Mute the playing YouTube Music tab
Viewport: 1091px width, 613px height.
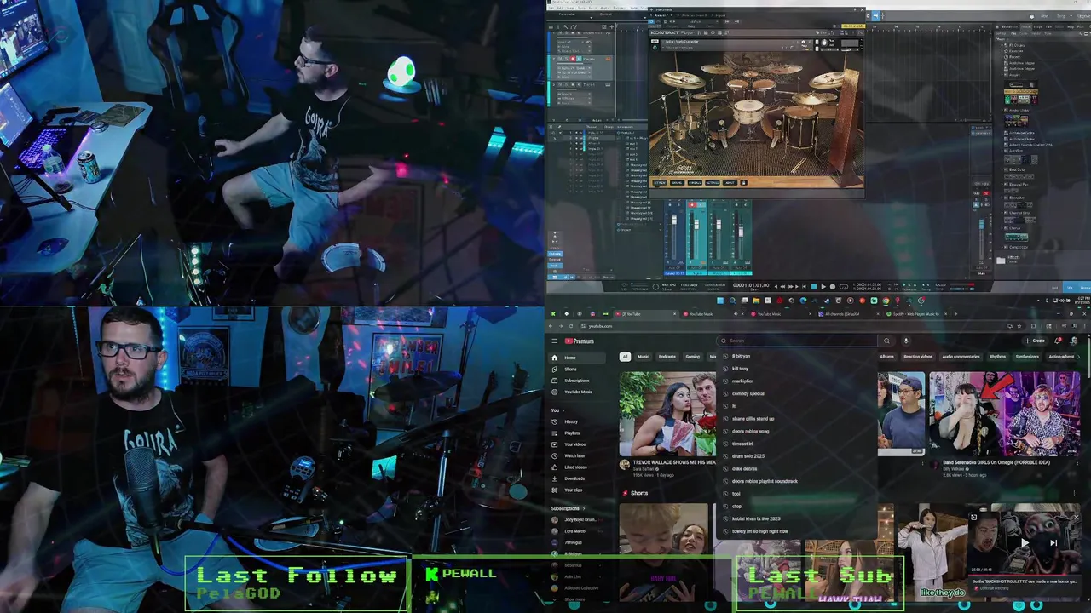(x=736, y=314)
